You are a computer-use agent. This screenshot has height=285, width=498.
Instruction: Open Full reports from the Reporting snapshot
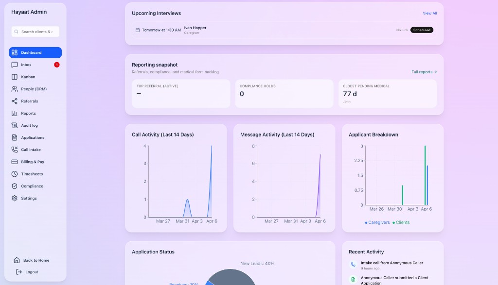pos(424,71)
